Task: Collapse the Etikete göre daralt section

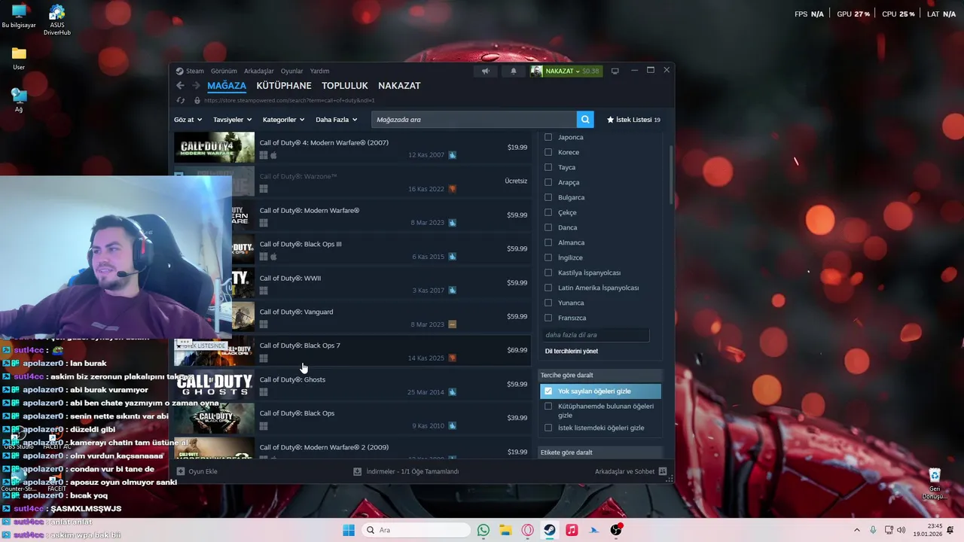Action: 600,452
